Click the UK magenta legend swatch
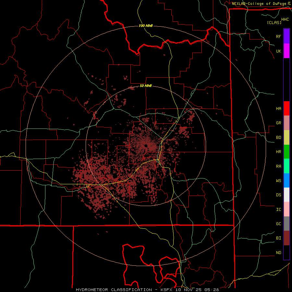Image resolution: width=292 pixels, height=292 pixels. click(x=286, y=51)
